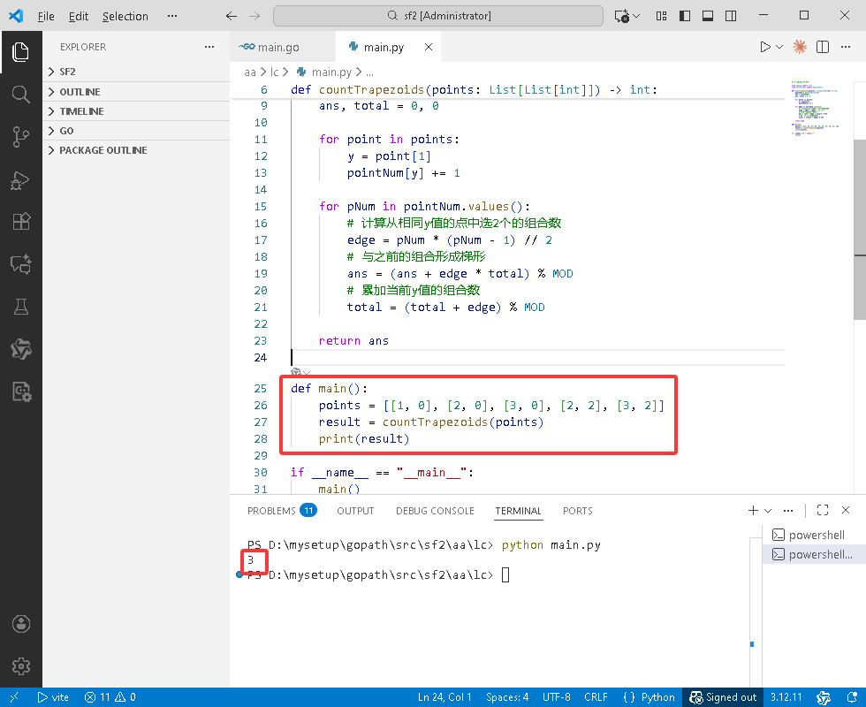Click the Run Python File play button

(765, 47)
